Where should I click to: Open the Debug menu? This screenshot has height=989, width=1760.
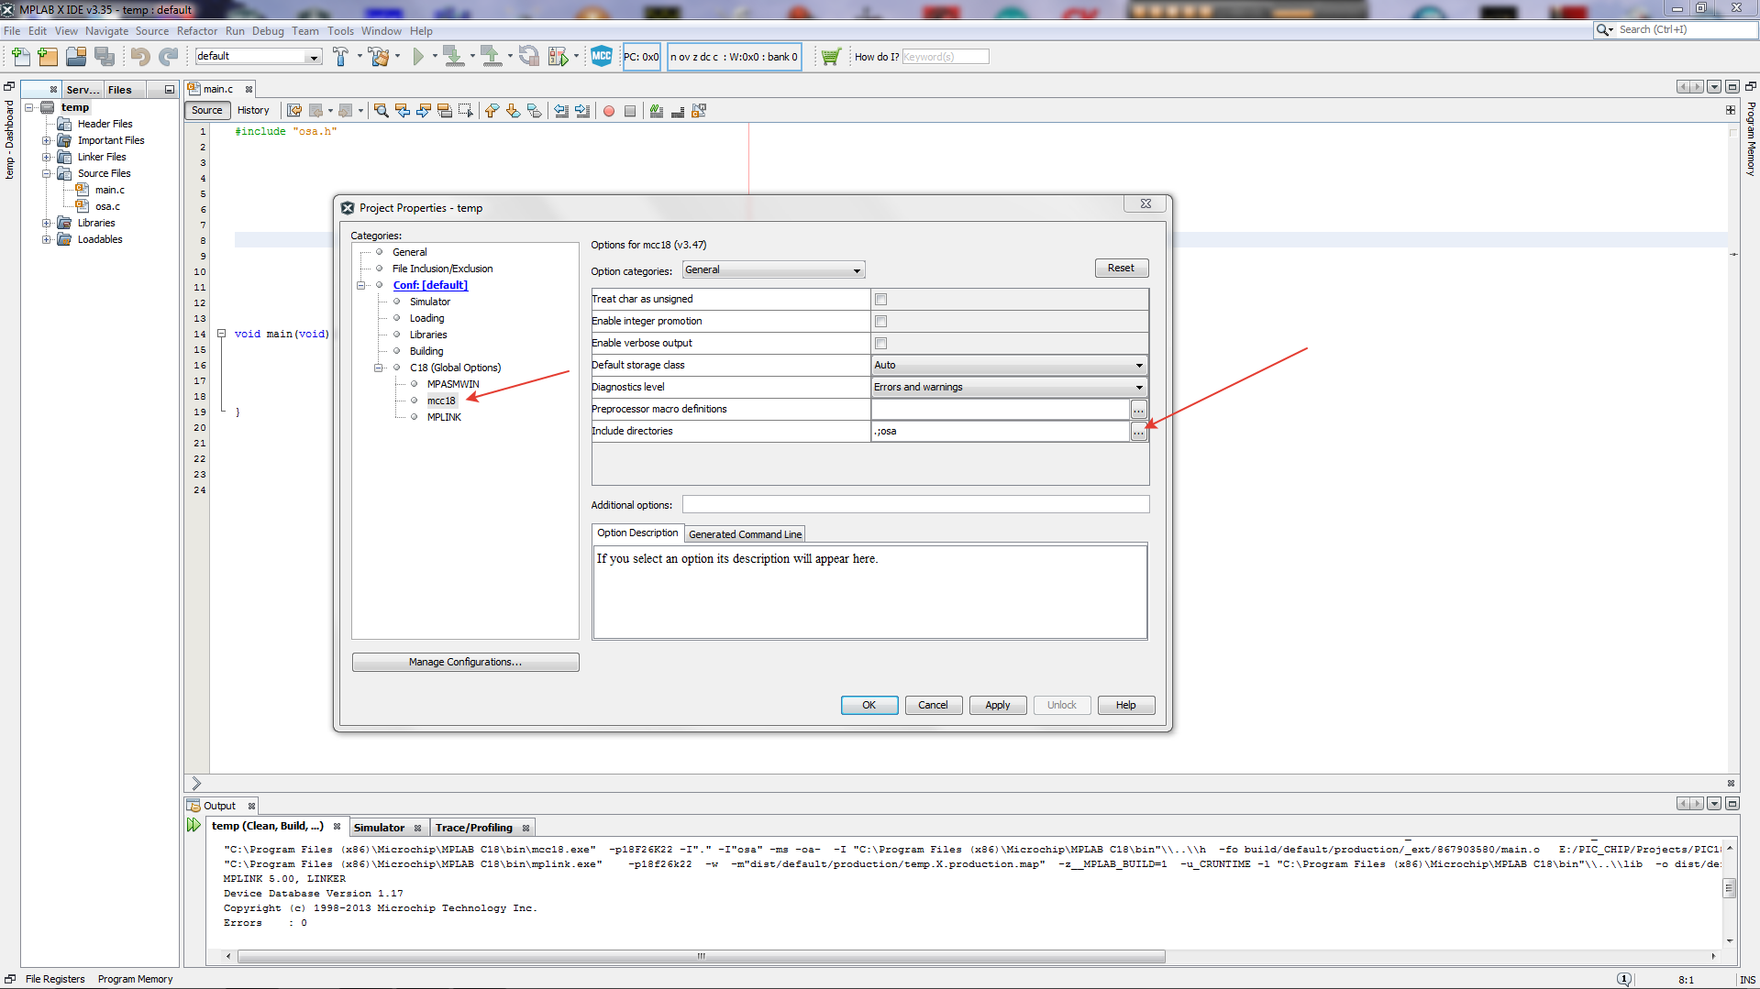[268, 31]
